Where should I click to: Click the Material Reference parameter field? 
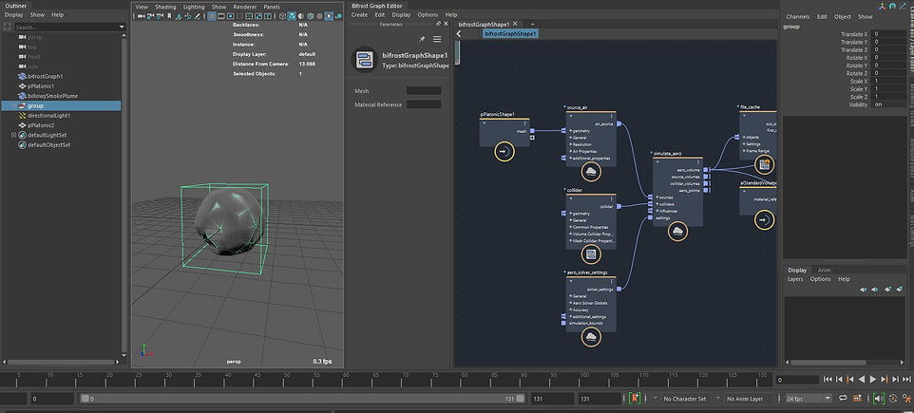pos(424,104)
